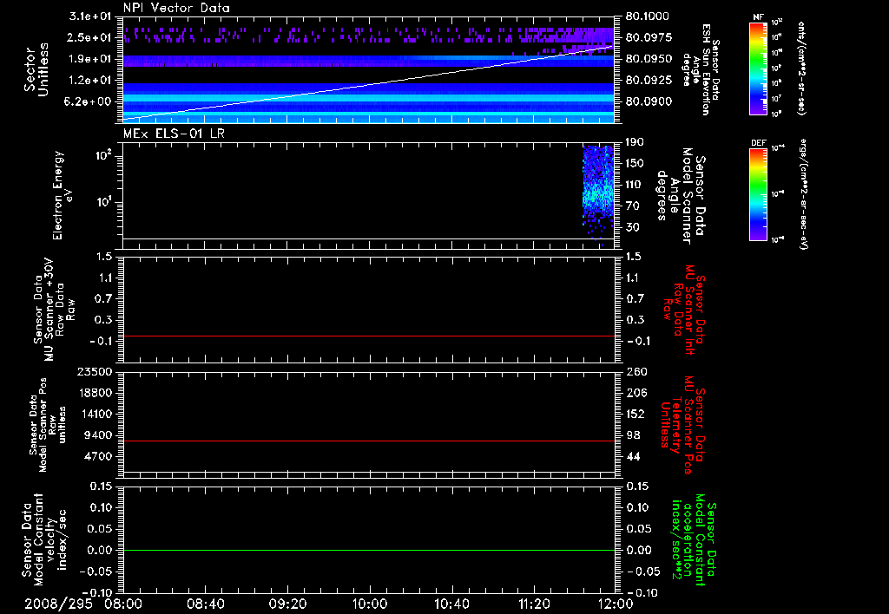Viewport: 889px width, 614px height.
Task: Click the ESH Sun Elevation Angle axis label
Action: [x=701, y=69]
